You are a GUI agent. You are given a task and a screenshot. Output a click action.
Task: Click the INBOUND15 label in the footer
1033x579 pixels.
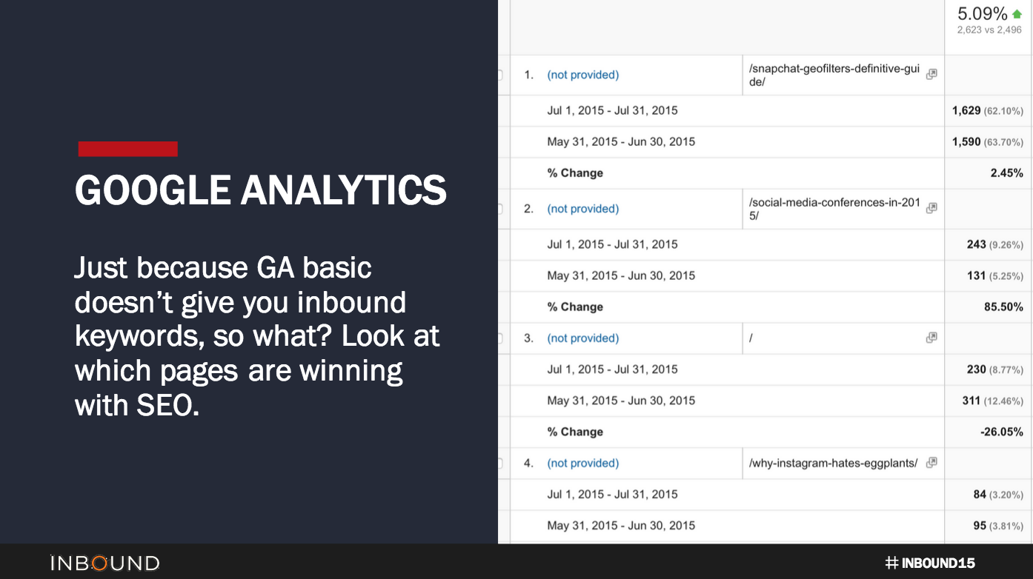[937, 563]
